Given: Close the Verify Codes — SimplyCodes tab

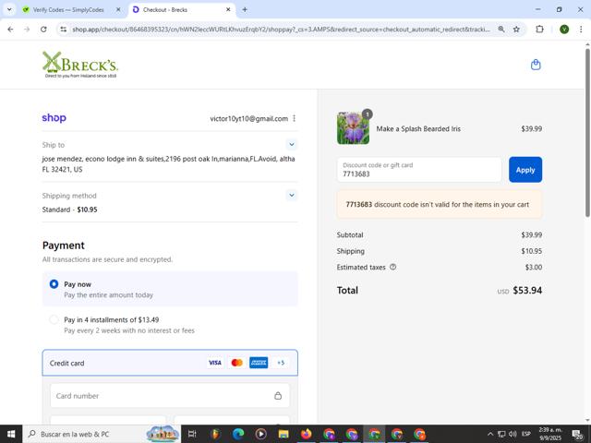Looking at the screenshot, I should coord(118,10).
